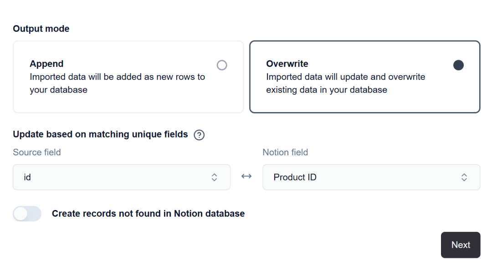The image size is (492, 277).
Task: Click the 'Append' card title
Action: [46, 64]
